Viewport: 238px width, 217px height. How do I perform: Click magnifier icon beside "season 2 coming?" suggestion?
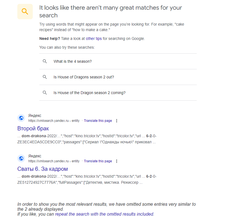(x=45, y=93)
